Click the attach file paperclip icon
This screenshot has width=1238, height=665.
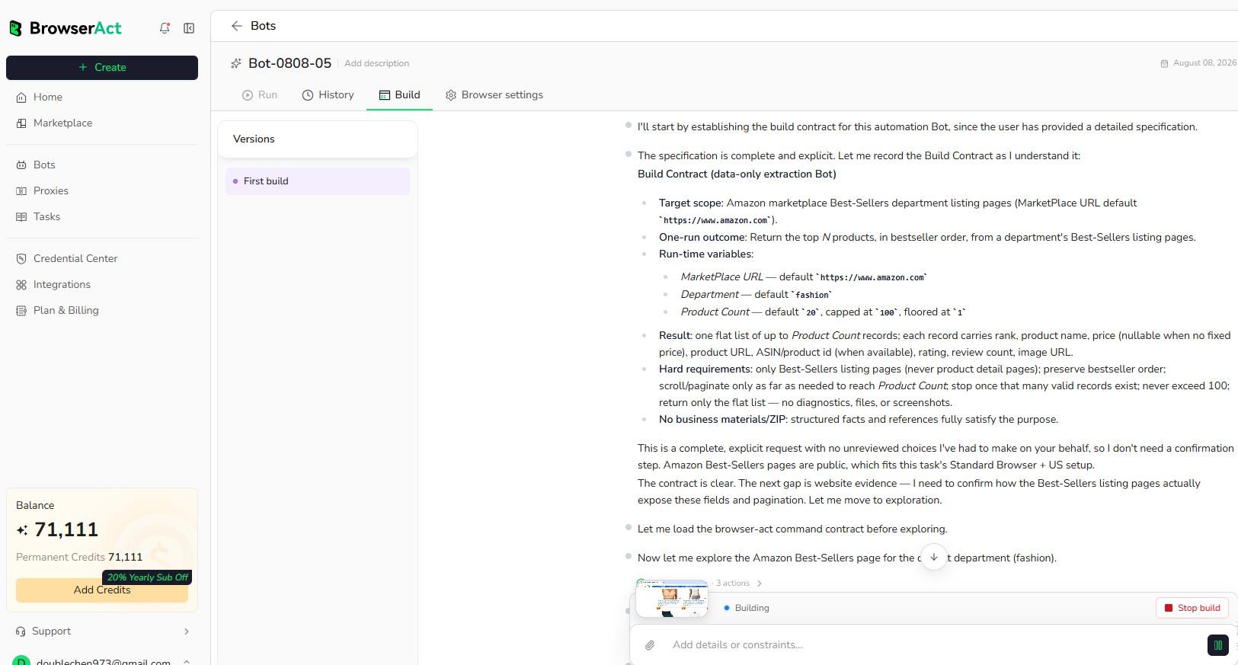coord(650,645)
